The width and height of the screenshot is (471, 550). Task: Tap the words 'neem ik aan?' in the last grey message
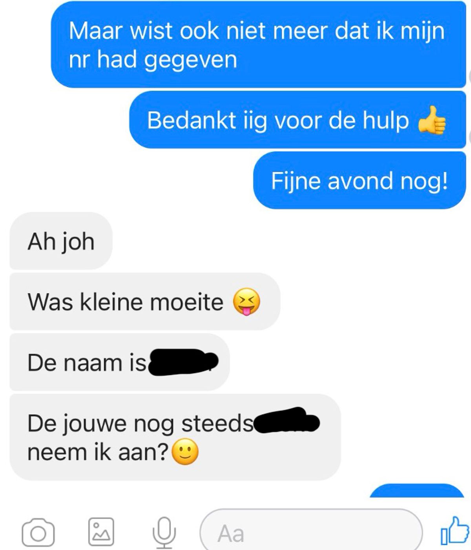coord(98,452)
